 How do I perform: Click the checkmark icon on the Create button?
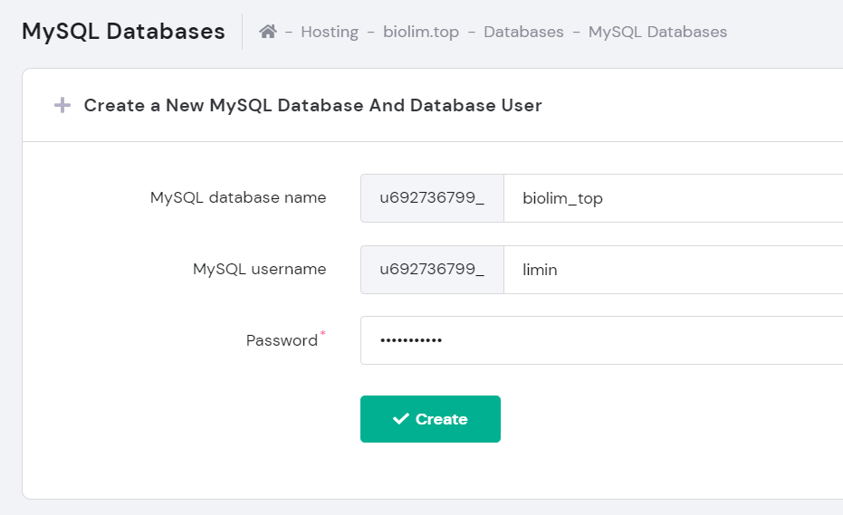coord(401,419)
